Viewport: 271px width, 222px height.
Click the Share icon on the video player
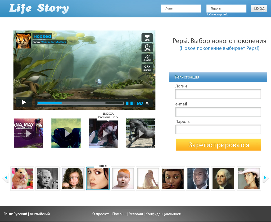pyautogui.click(x=147, y=58)
